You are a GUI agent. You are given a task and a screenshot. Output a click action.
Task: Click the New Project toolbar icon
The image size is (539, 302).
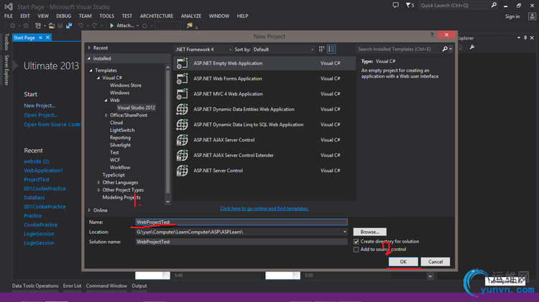pyautogui.click(x=38, y=26)
